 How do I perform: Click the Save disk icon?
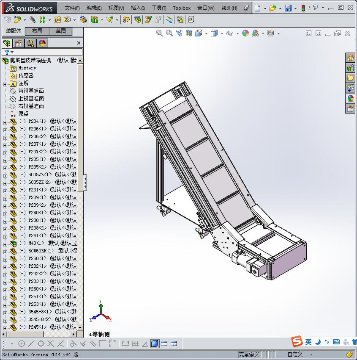[288, 8]
